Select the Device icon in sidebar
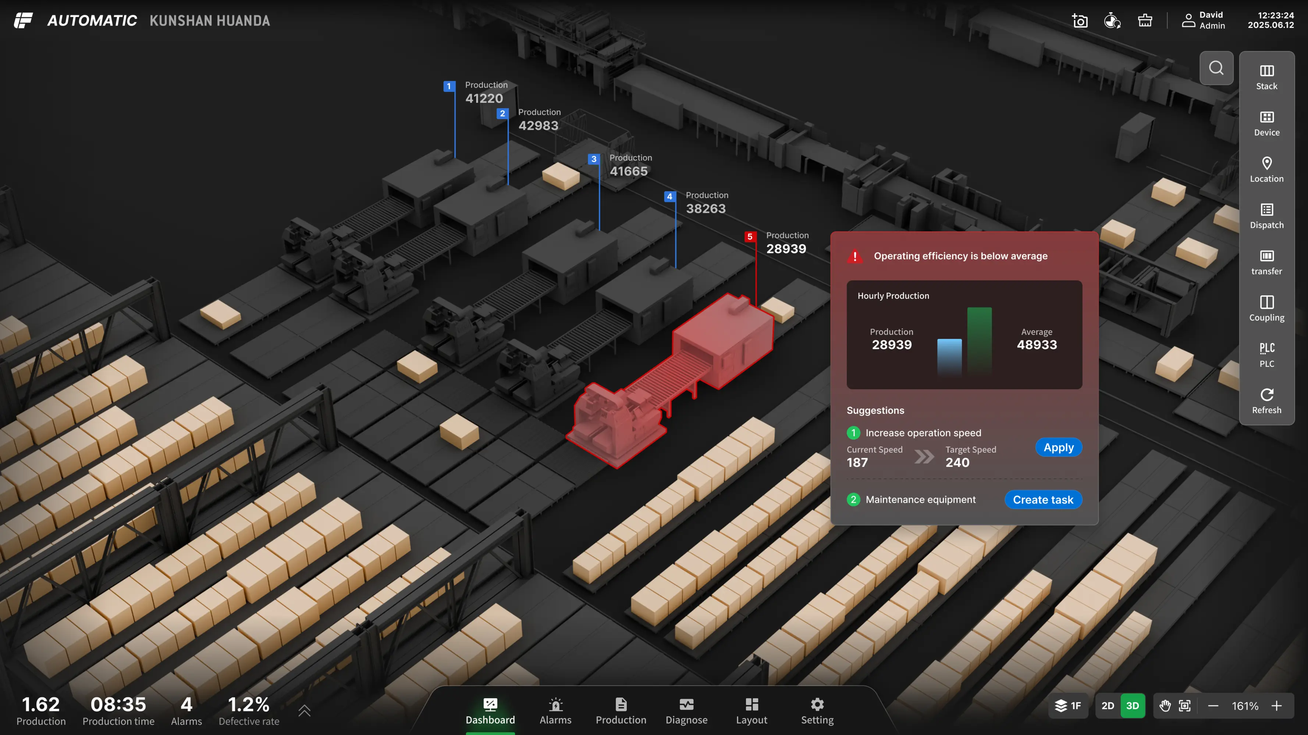Image resolution: width=1308 pixels, height=735 pixels. click(1266, 123)
